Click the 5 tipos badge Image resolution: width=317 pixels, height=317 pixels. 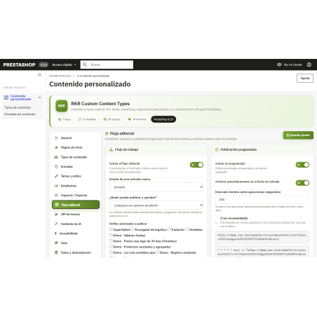[x=65, y=119]
